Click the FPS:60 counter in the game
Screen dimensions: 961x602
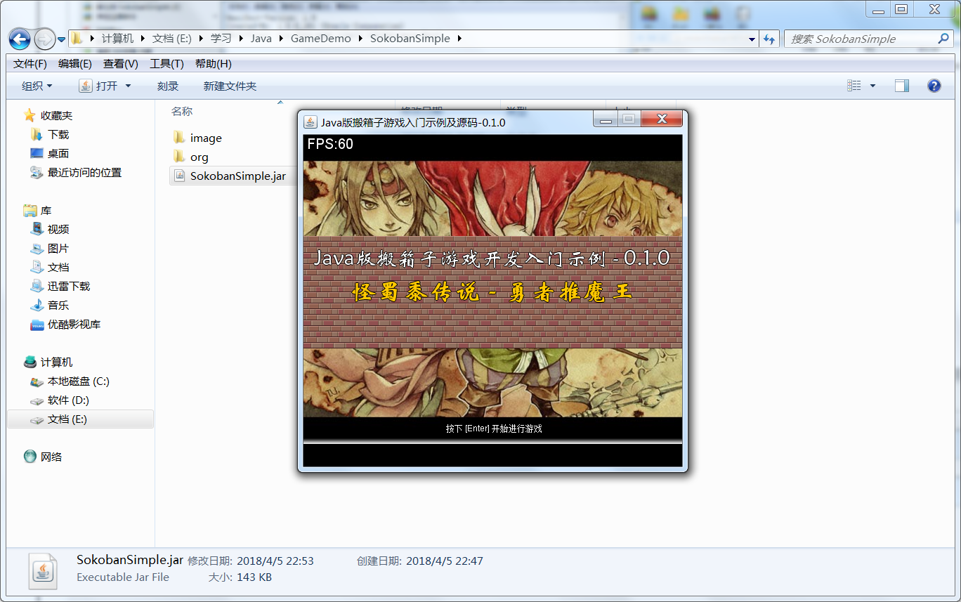(330, 144)
